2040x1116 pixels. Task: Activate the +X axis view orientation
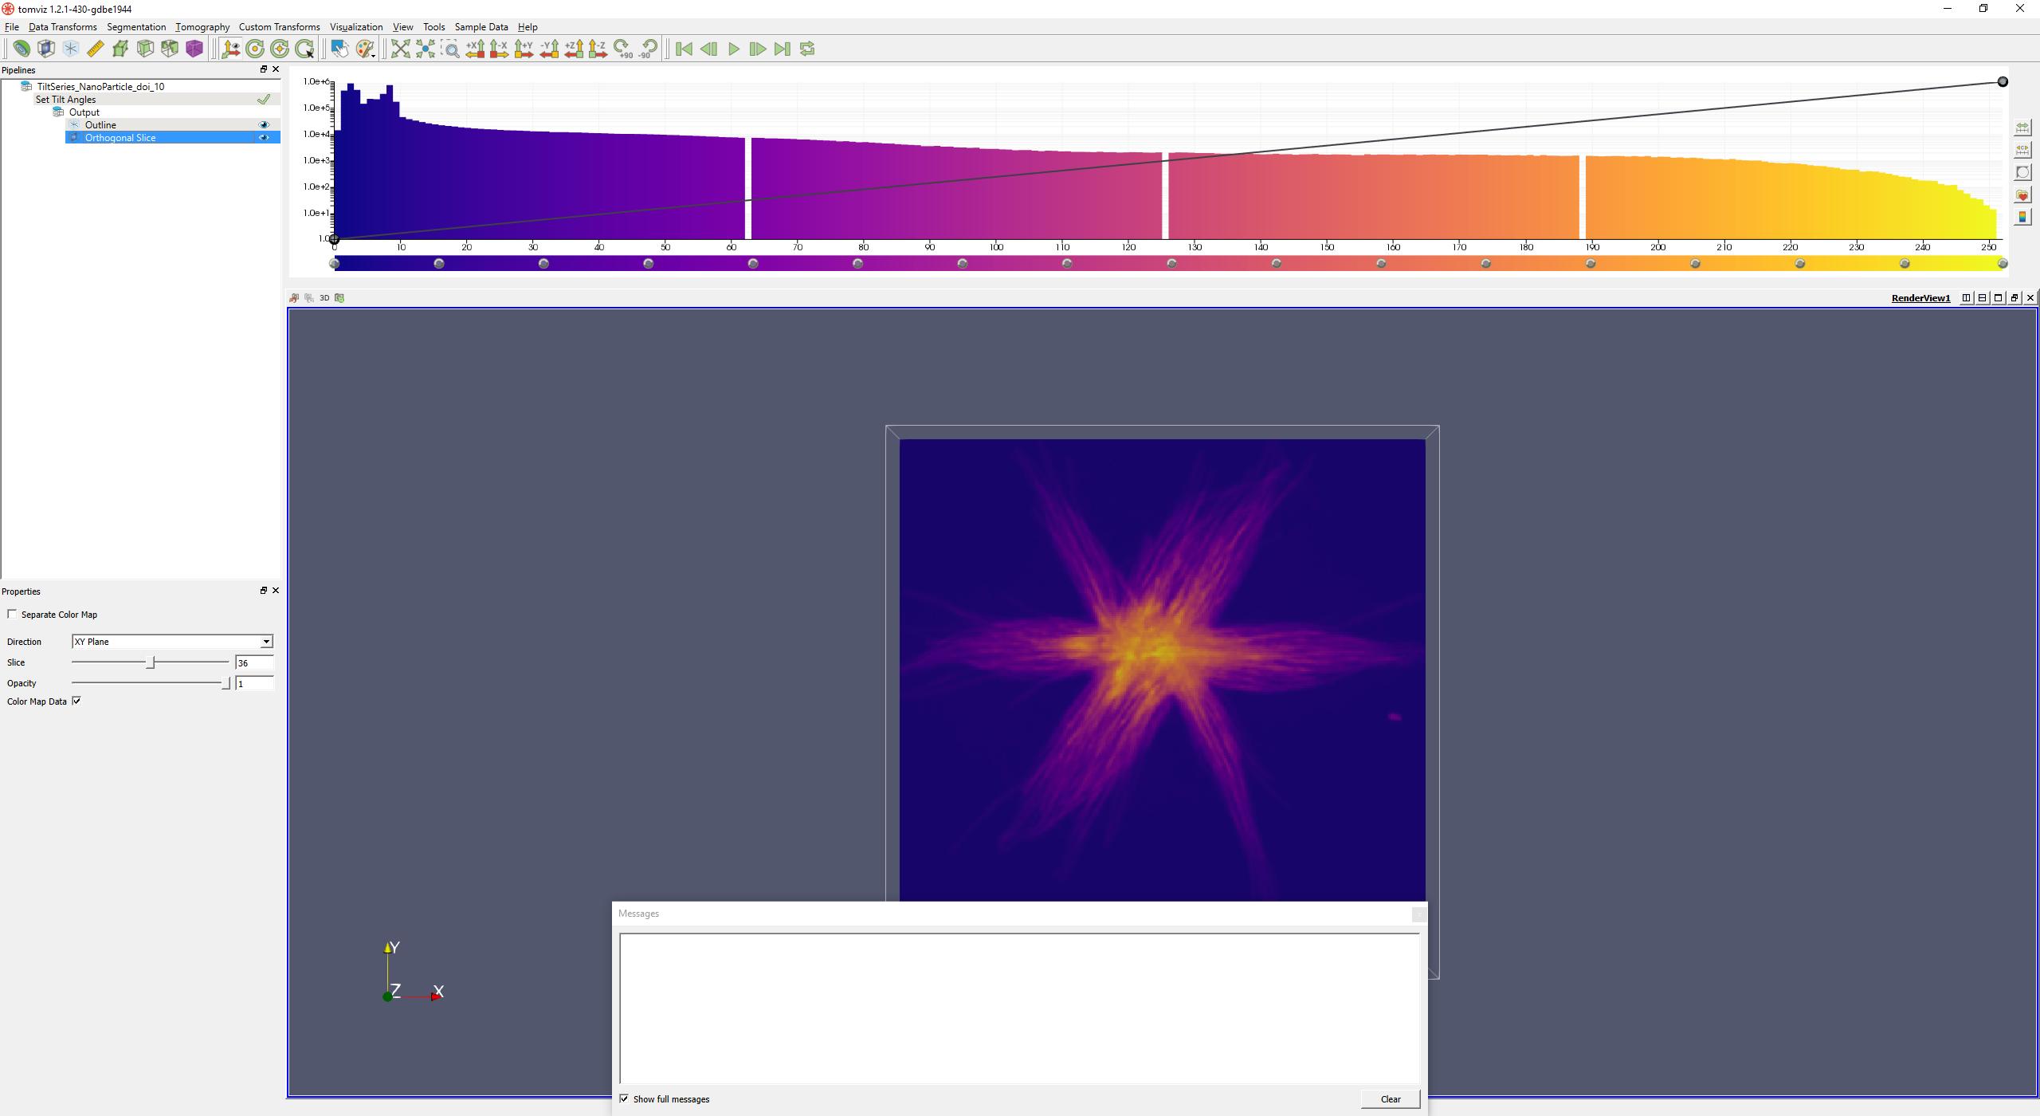click(x=476, y=49)
